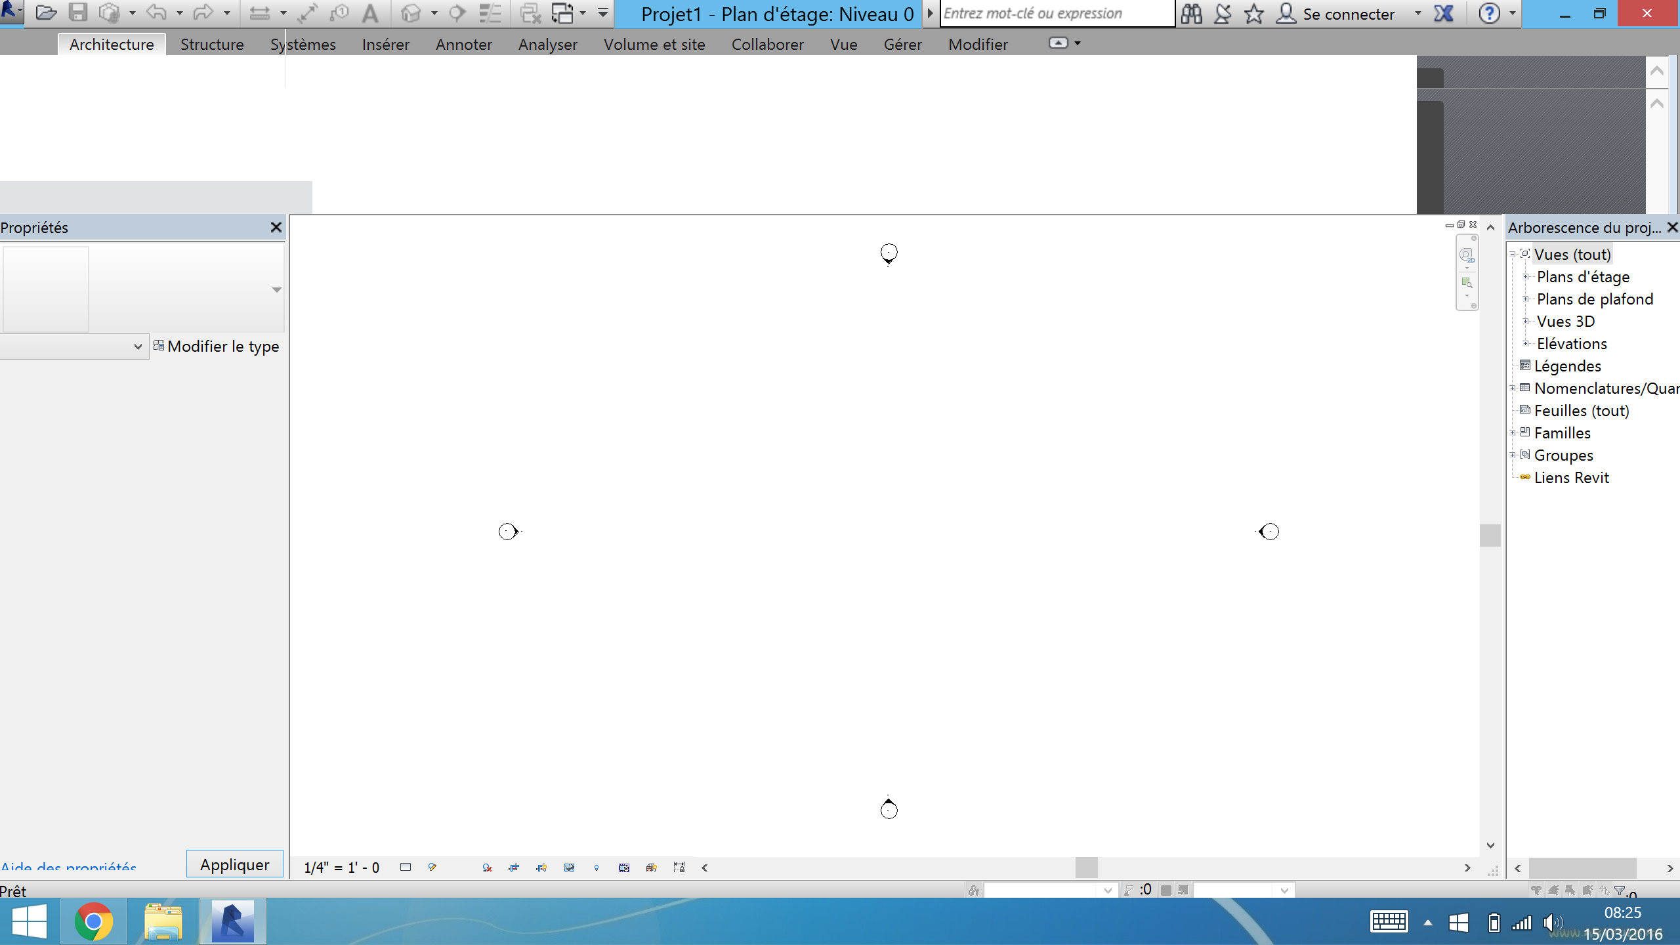The height and width of the screenshot is (945, 1680).
Task: Open the Customize Quick Access Toolbar dropdown
Action: click(602, 13)
